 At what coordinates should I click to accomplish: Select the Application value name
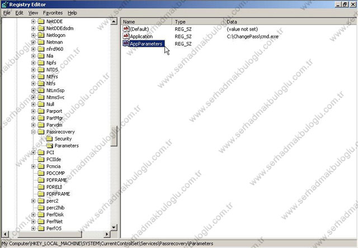(142, 36)
